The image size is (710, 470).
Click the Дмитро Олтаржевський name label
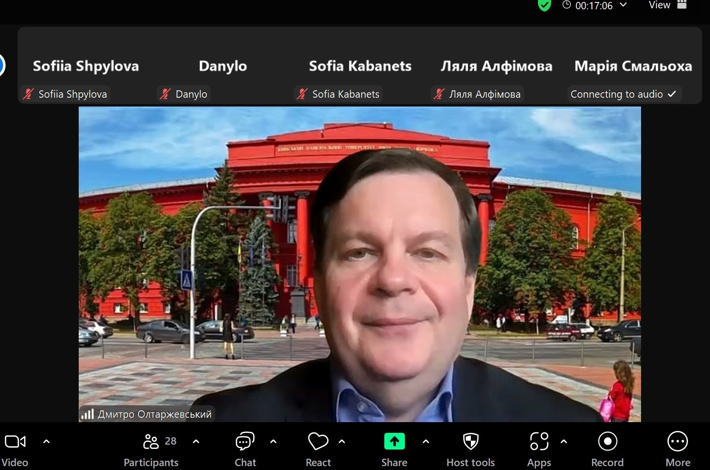click(155, 414)
